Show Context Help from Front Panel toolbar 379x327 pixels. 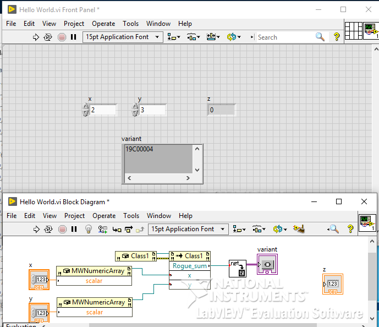337,37
